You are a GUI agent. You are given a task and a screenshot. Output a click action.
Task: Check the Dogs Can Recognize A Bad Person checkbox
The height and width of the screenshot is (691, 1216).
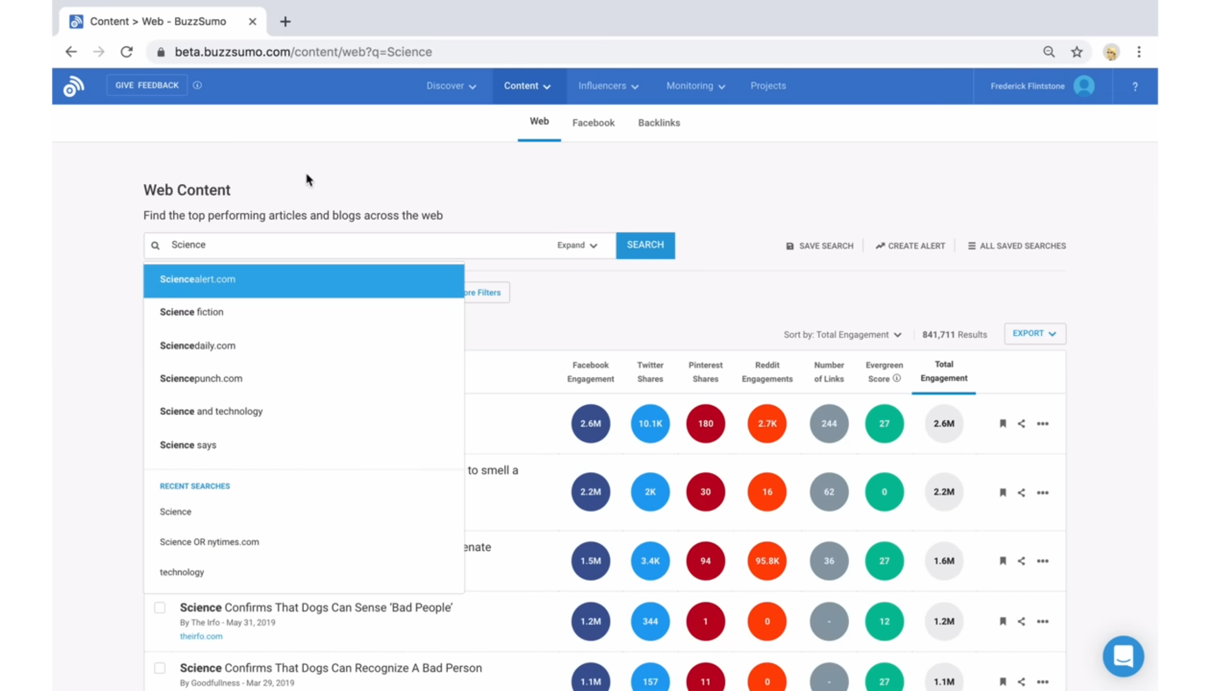[160, 668]
